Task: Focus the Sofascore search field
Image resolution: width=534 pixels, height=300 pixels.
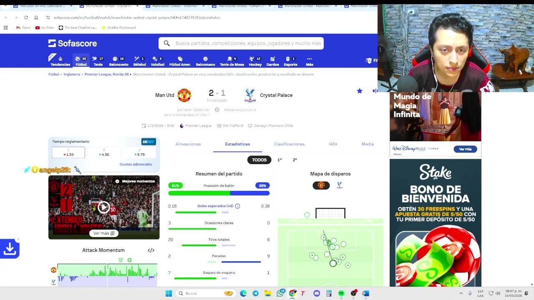Action: pyautogui.click(x=241, y=43)
